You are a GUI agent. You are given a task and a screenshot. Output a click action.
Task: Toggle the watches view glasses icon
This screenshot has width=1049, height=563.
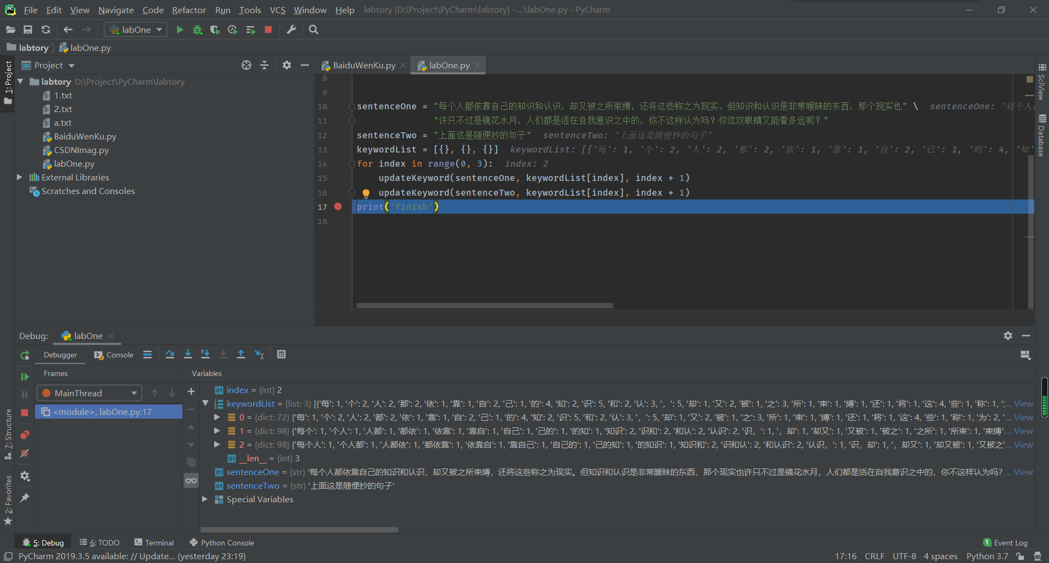tap(191, 480)
